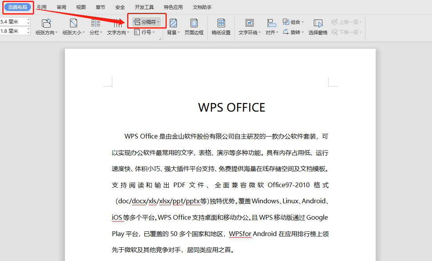Decrease the 1.8 毫米 margin value

click(29, 33)
